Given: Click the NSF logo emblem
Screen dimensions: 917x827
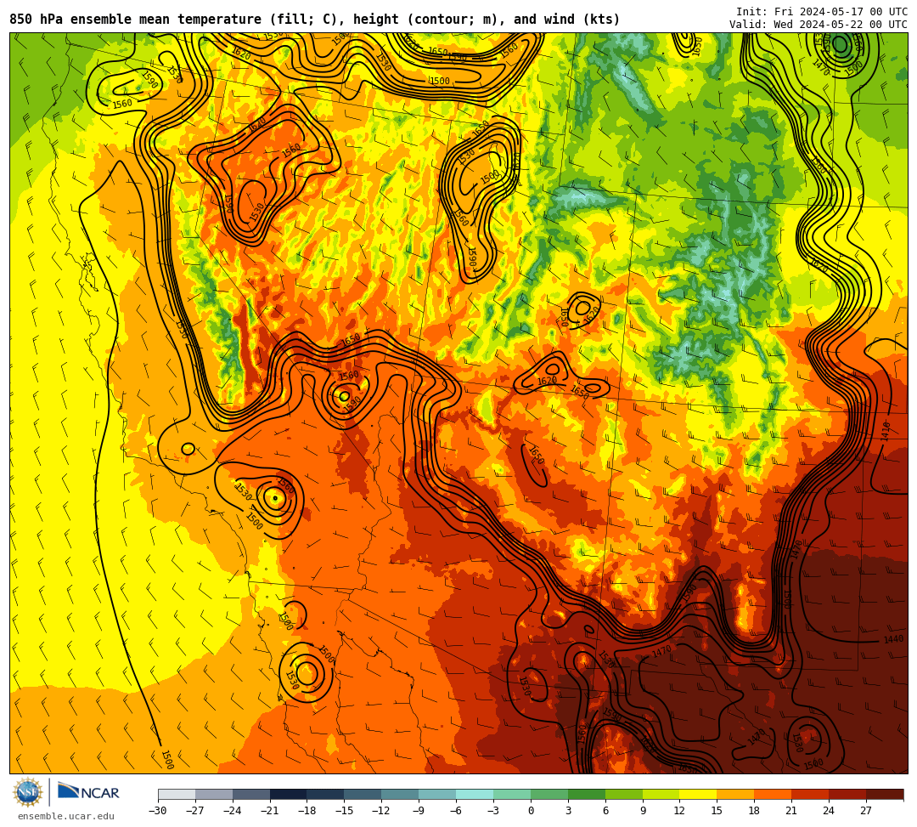Looking at the screenshot, I should tap(28, 792).
